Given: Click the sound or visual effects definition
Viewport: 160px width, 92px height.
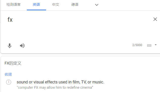Looking at the screenshot, I should [x=61, y=82].
